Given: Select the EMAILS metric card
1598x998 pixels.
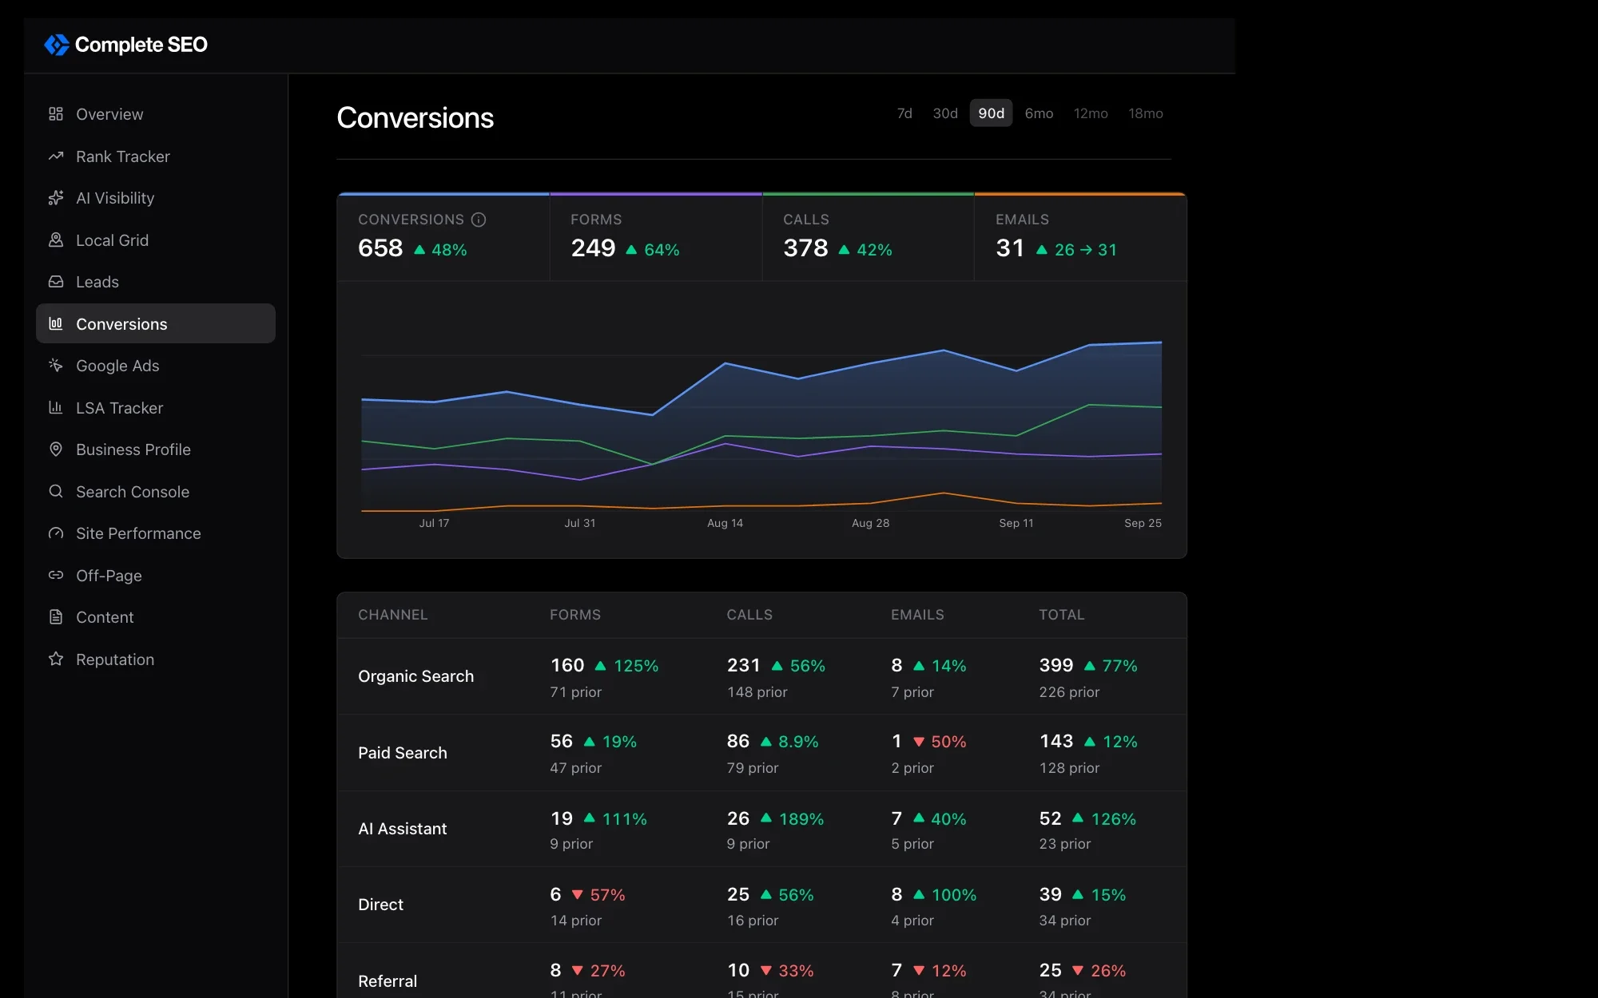Looking at the screenshot, I should (1080, 237).
